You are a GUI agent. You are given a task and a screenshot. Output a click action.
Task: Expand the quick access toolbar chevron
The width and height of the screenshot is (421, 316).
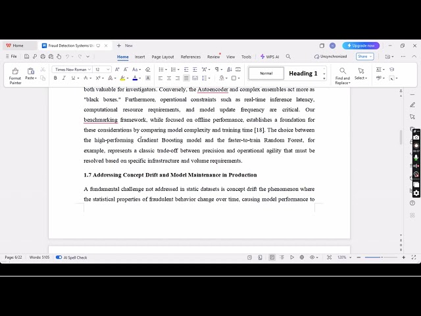[87, 57]
